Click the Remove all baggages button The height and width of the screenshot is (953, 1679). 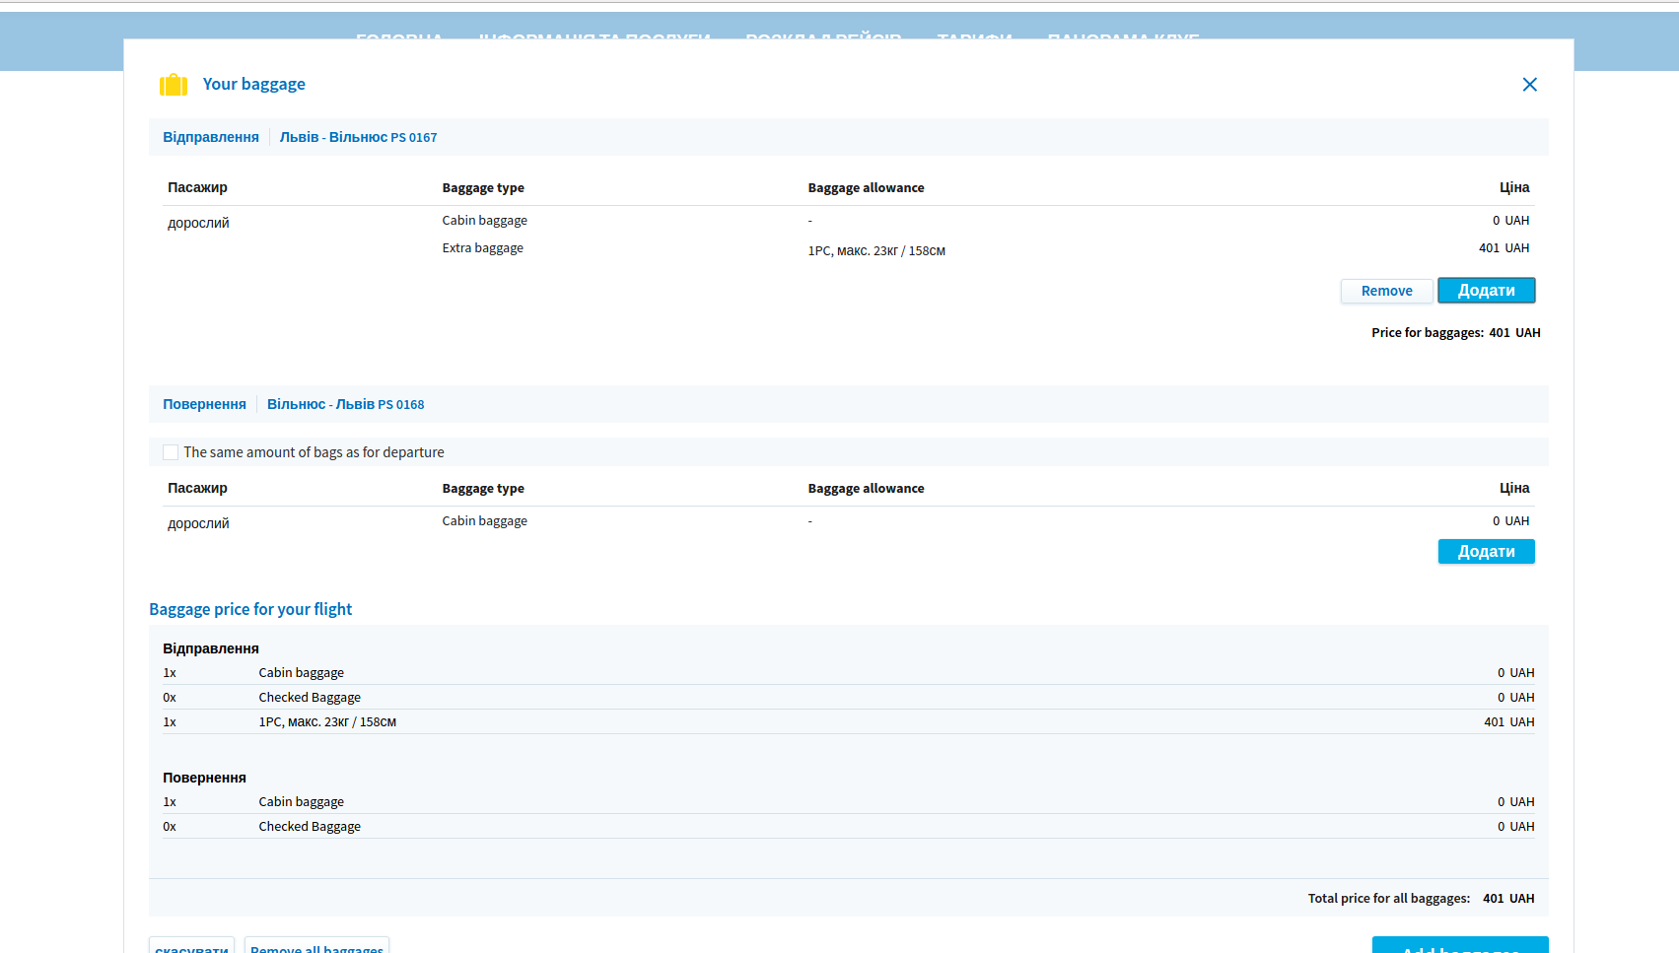[316, 946]
